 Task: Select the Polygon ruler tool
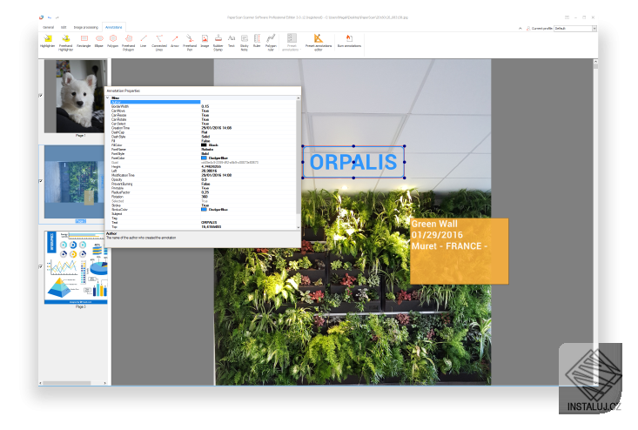coord(271,42)
